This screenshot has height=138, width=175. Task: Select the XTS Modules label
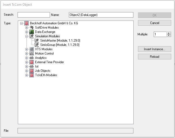pos(44,49)
